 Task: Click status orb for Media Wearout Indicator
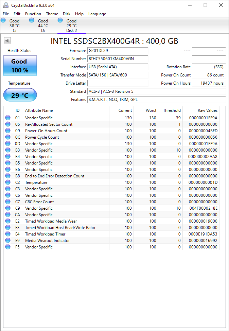tap(8, 241)
